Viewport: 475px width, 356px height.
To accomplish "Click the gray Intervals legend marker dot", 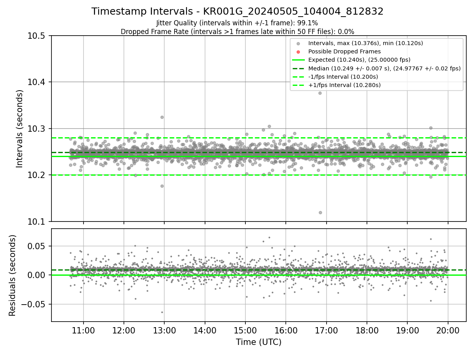I will coord(298,44).
